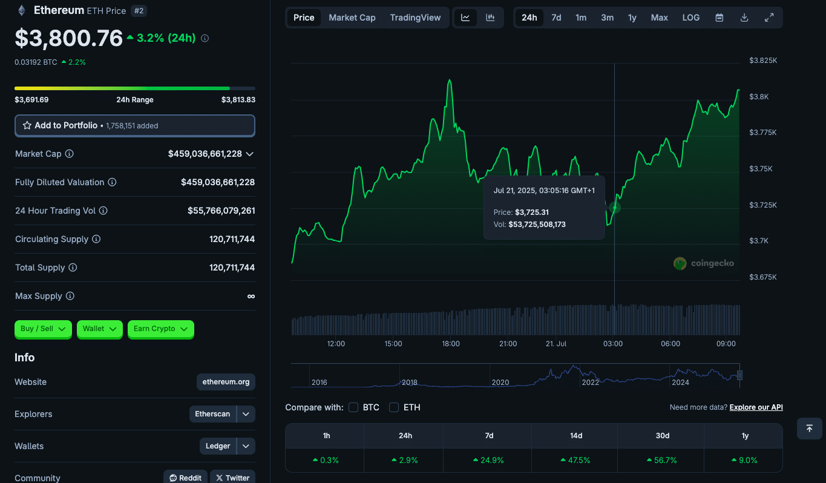826x483 pixels.
Task: Click Add to Portfolio button
Action: [x=135, y=125]
